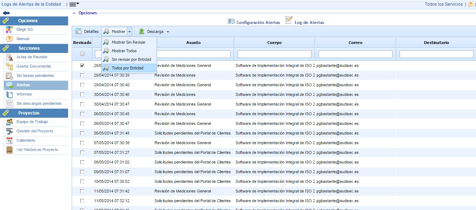
Task: Open the Todos los Servicios link
Action: [x=443, y=4]
